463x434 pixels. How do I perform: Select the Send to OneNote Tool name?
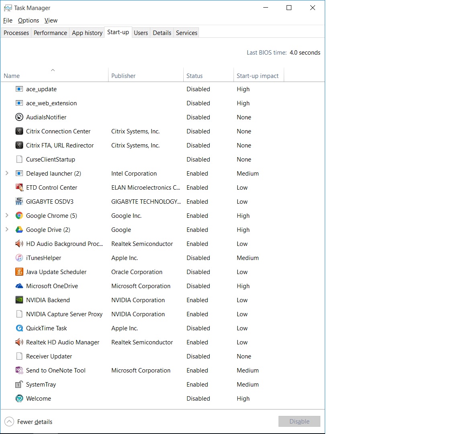(x=55, y=371)
